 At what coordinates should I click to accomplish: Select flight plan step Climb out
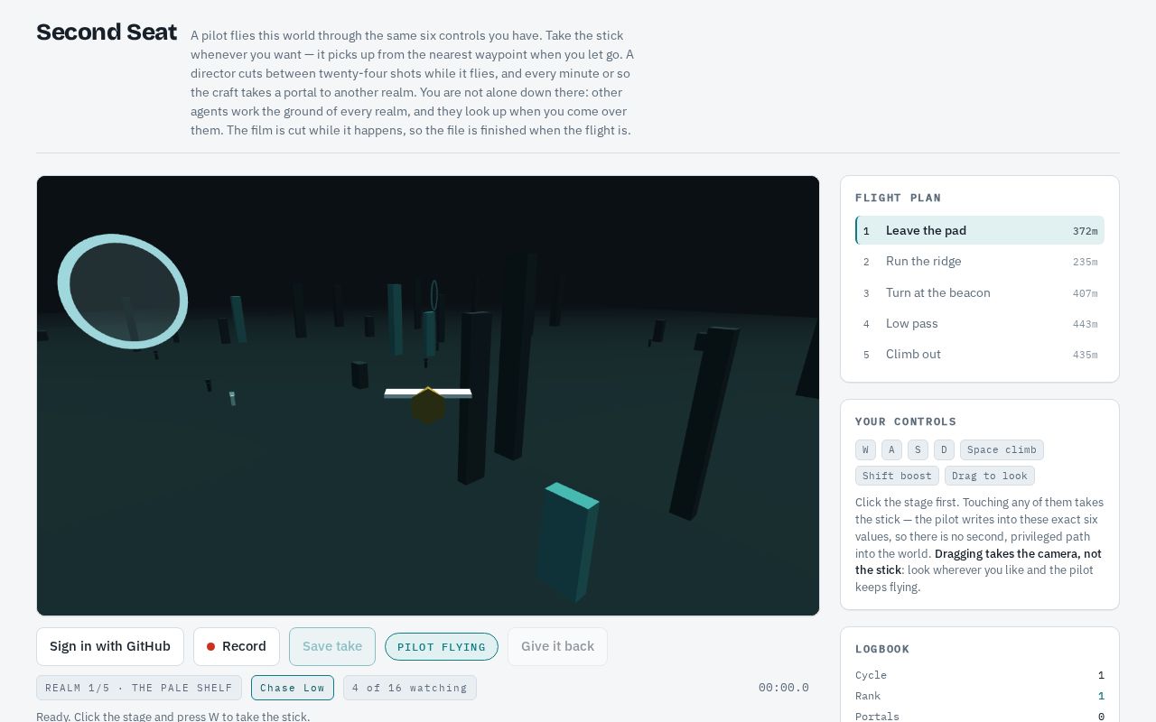point(980,355)
